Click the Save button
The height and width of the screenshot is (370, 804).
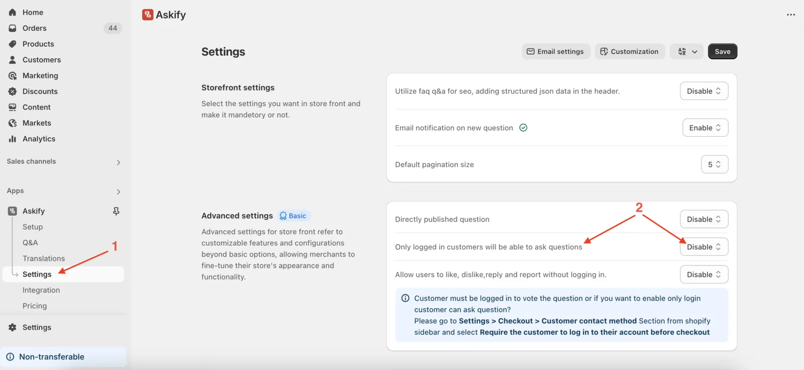pyautogui.click(x=723, y=51)
